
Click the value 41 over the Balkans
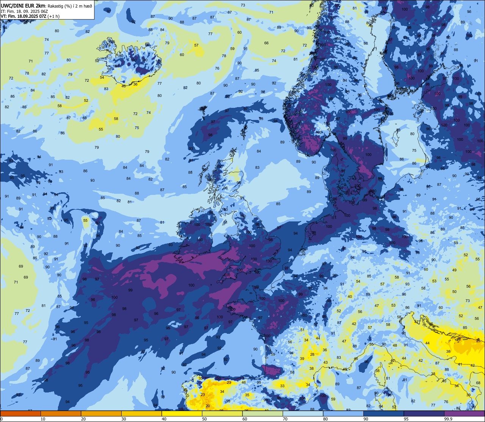pos(460,364)
